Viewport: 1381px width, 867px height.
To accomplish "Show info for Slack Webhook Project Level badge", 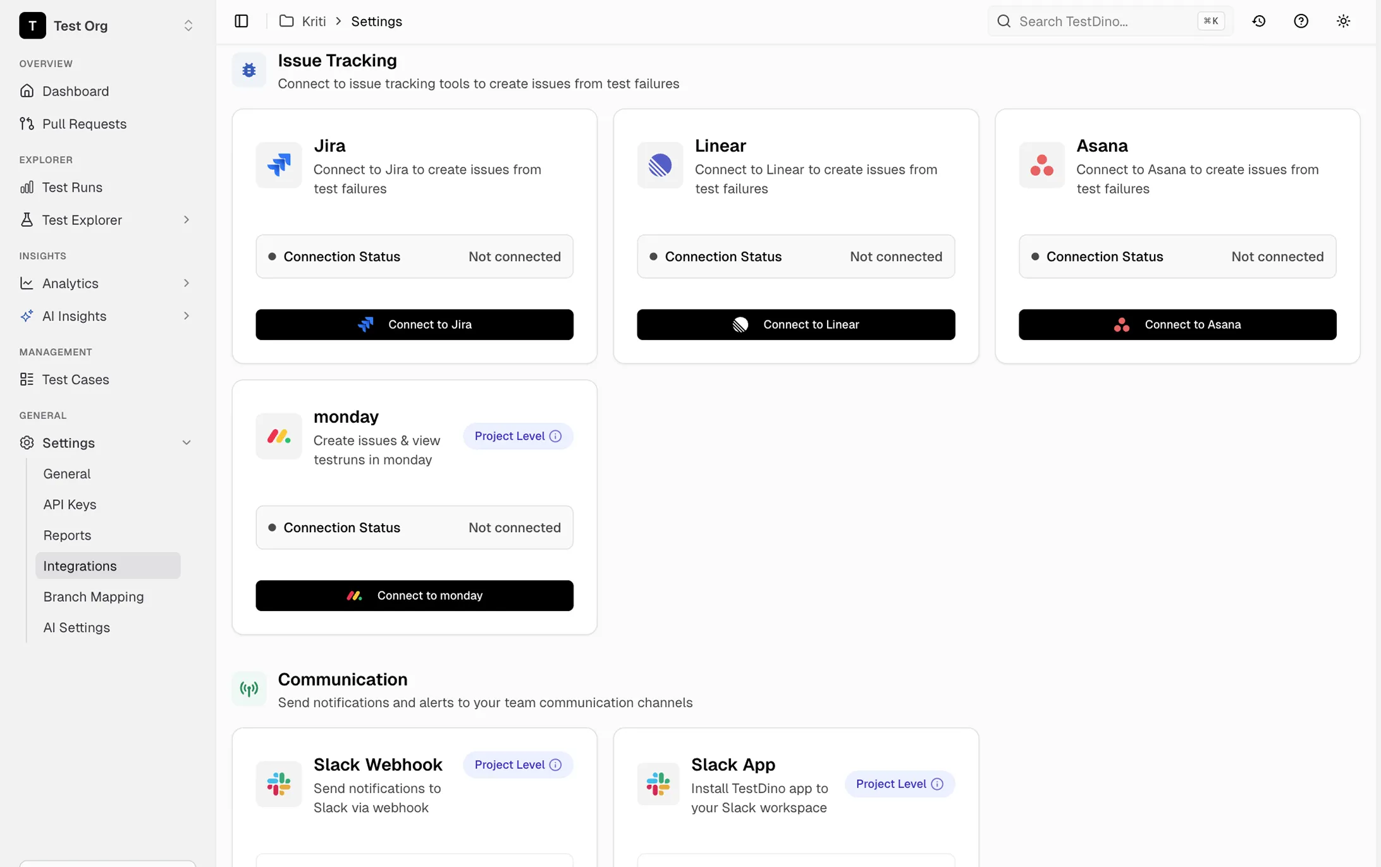I will [555, 765].
